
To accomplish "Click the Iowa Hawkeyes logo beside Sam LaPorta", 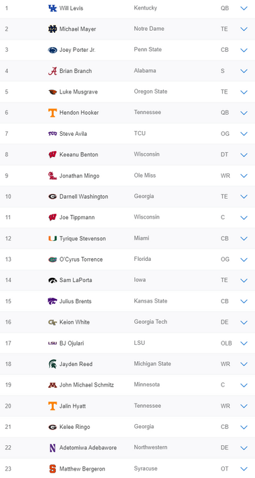I will coord(52,280).
